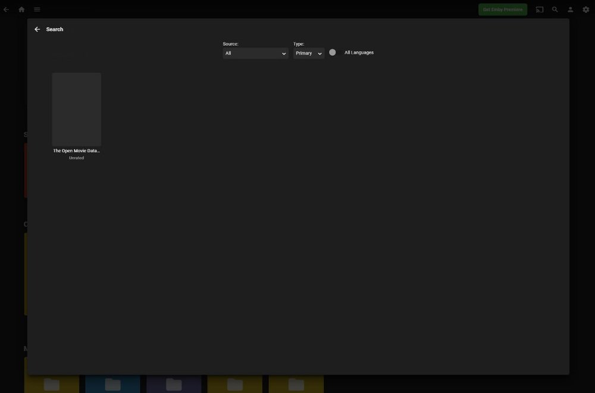Open the navigation drawer menu
This screenshot has width=595, height=393.
36,9
